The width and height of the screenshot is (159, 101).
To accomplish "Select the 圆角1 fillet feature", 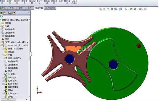I will (10, 90).
